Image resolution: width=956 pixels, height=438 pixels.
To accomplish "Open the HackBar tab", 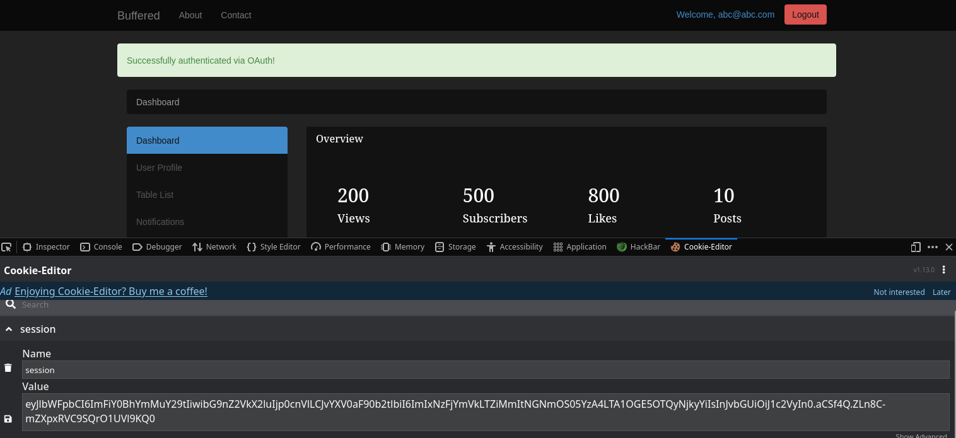I will click(x=638, y=247).
